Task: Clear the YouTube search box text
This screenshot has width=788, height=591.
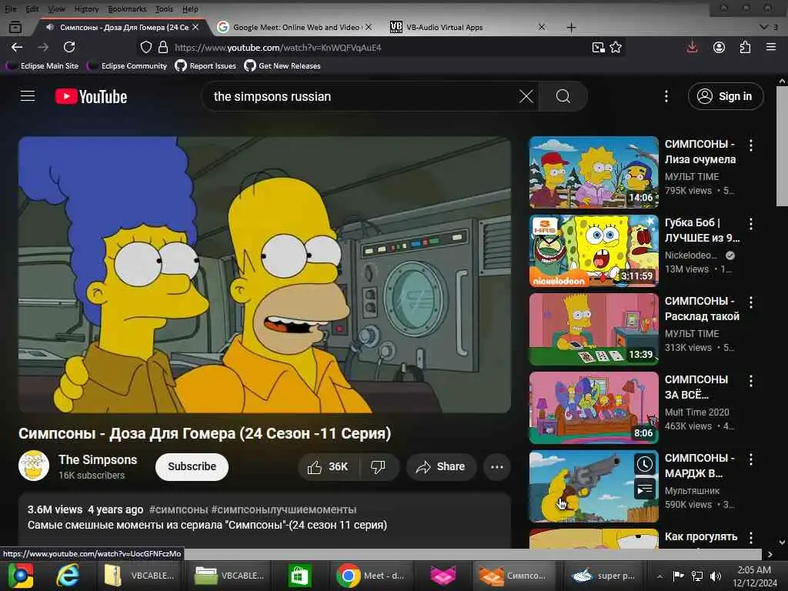Action: 526,96
